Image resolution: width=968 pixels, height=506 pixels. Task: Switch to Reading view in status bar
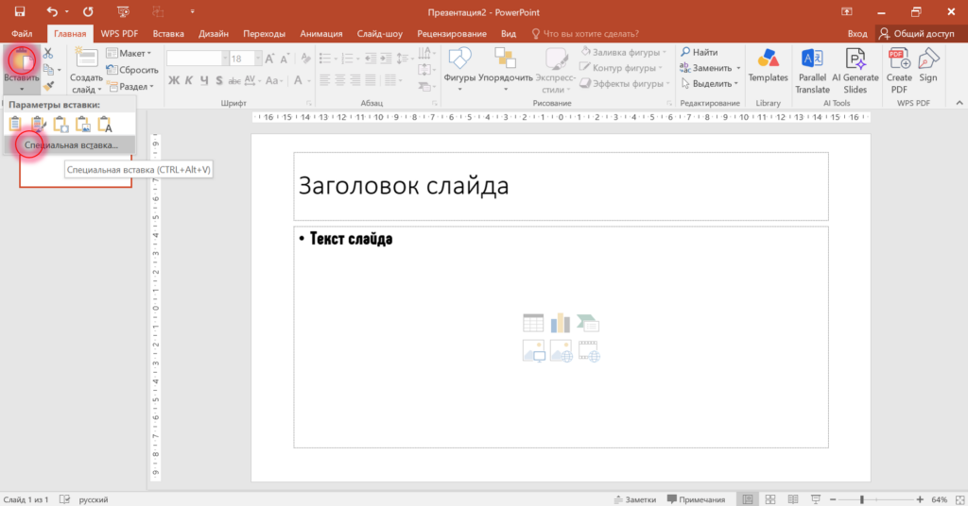point(793,499)
